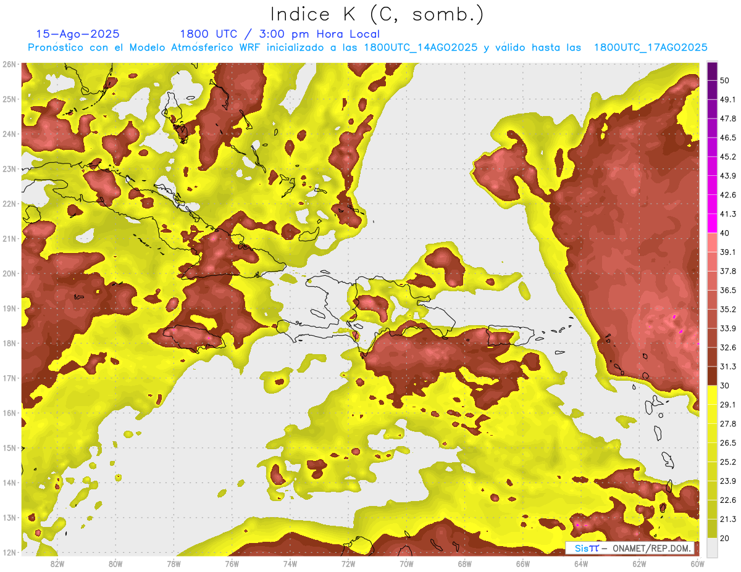
Task: Click the color bar value "43.9"
Action: tap(727, 176)
